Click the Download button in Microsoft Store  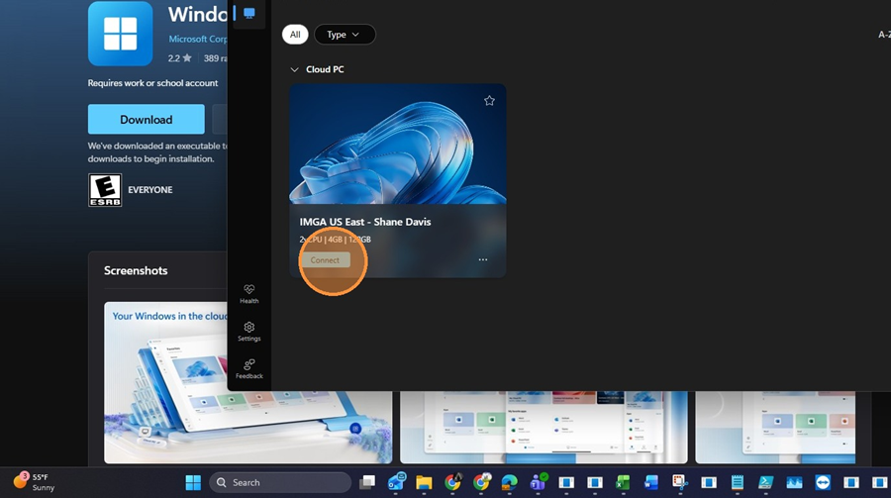[x=146, y=120]
